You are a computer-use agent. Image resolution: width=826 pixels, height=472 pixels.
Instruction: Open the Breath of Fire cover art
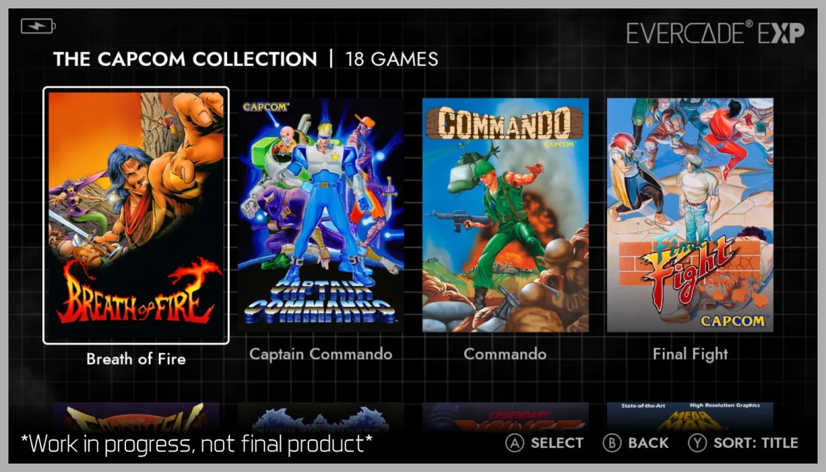coord(136,215)
